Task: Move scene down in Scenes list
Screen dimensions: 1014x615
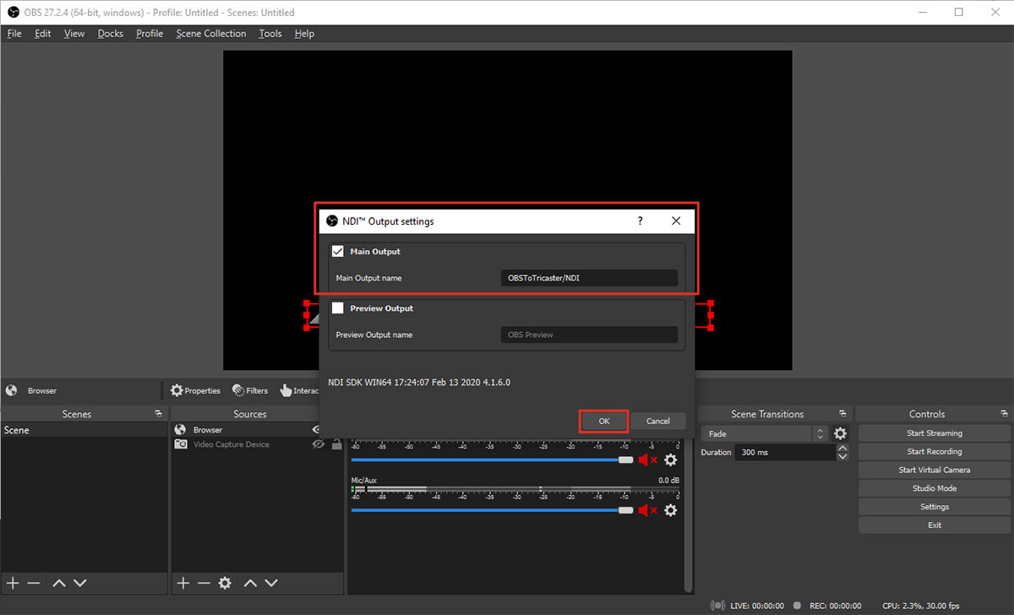Action: click(79, 583)
